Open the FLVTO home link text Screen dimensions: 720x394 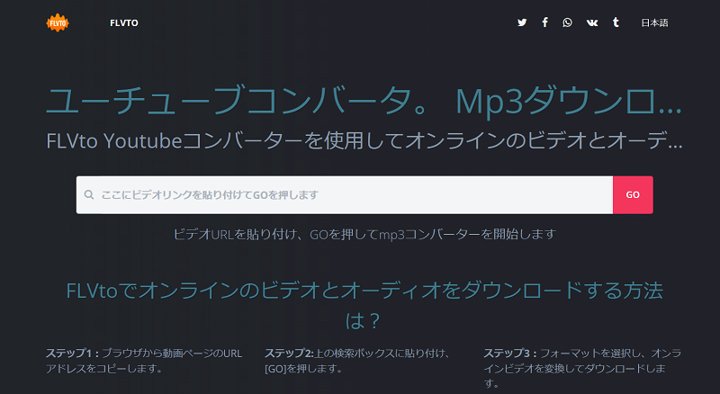(x=124, y=23)
